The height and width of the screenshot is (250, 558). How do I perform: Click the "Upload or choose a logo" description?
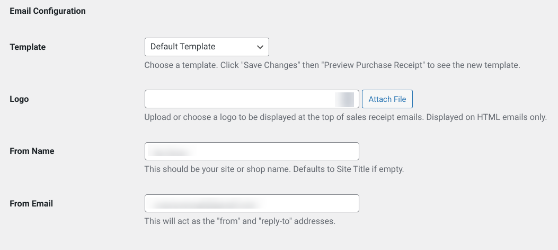(x=346, y=117)
